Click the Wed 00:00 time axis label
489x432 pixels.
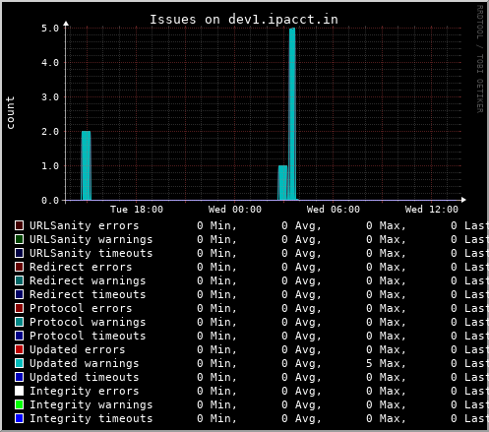pos(235,210)
